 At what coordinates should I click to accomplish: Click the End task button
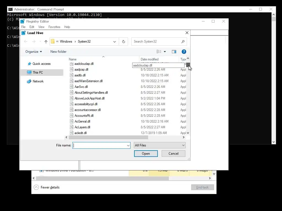click(x=202, y=187)
